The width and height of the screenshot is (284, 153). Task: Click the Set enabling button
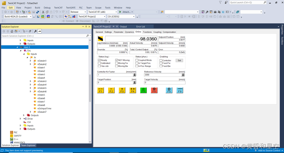click(179, 60)
